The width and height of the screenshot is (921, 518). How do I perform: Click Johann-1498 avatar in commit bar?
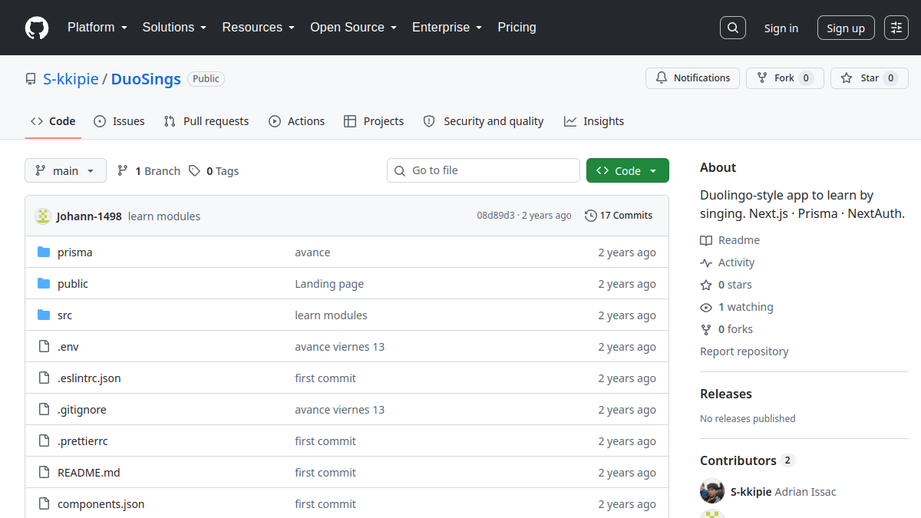pyautogui.click(x=43, y=216)
